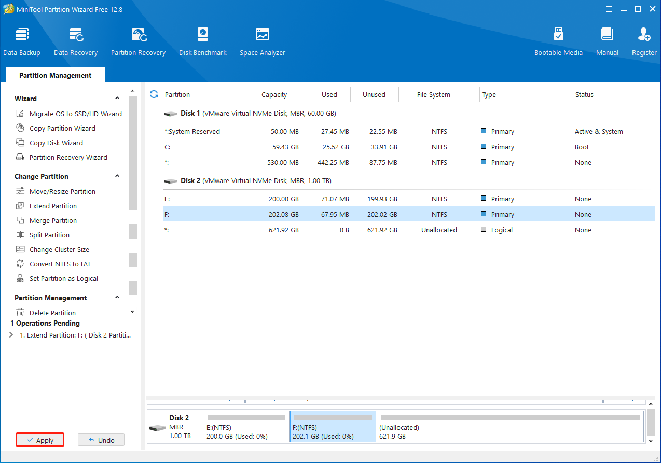Open the Data Backup tool
The height and width of the screenshot is (463, 661).
tap(22, 41)
